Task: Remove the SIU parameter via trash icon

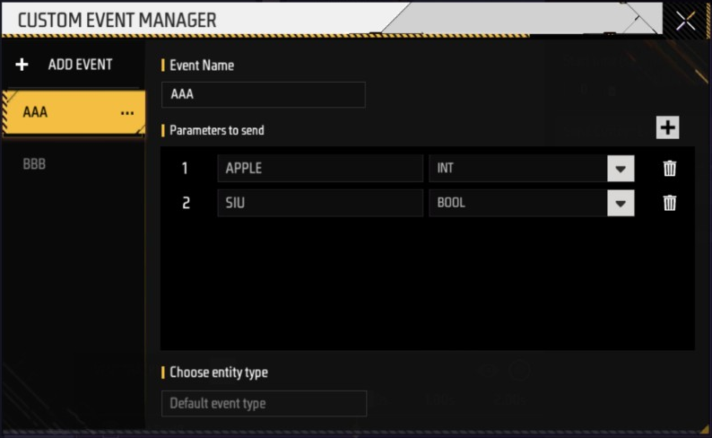Action: 669,203
